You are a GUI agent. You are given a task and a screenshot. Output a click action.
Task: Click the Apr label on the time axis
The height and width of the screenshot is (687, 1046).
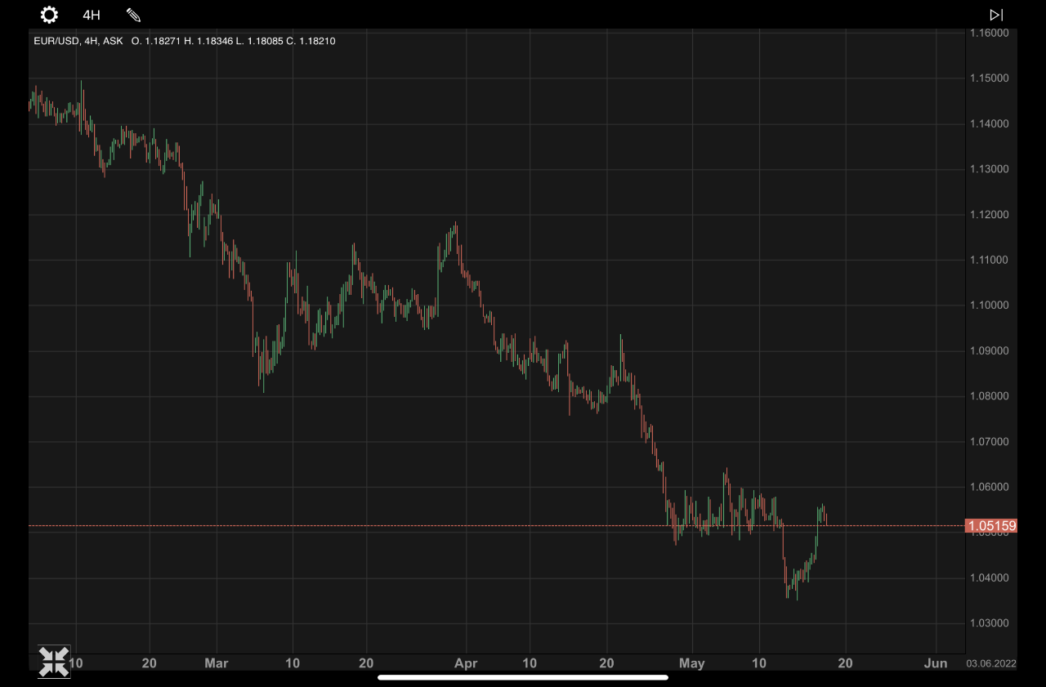466,663
